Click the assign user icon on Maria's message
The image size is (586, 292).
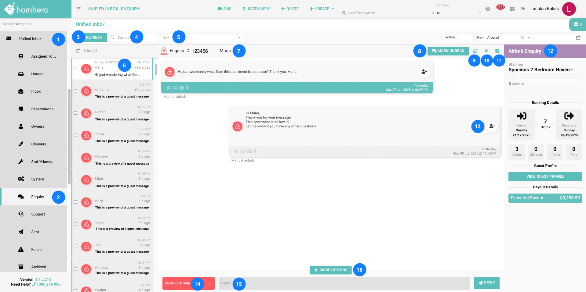pos(424,72)
